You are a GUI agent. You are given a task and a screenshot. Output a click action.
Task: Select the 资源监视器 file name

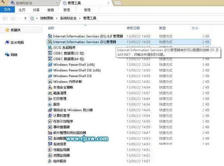(62, 155)
